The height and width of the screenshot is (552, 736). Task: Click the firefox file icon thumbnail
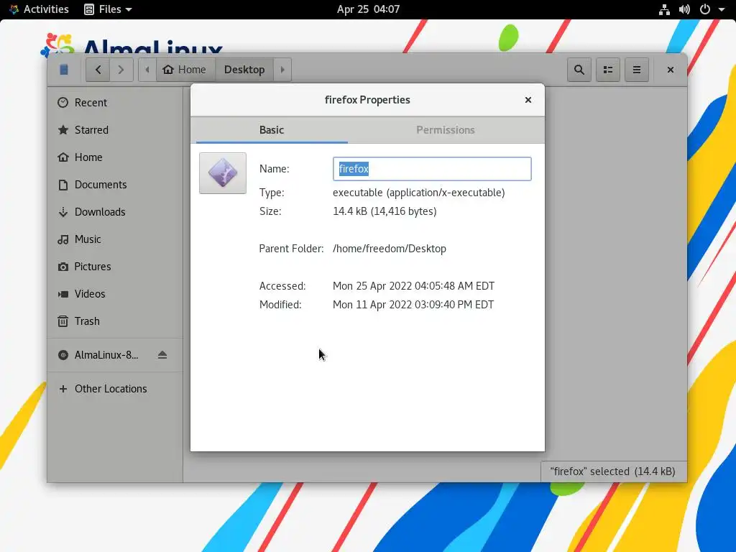coord(223,173)
